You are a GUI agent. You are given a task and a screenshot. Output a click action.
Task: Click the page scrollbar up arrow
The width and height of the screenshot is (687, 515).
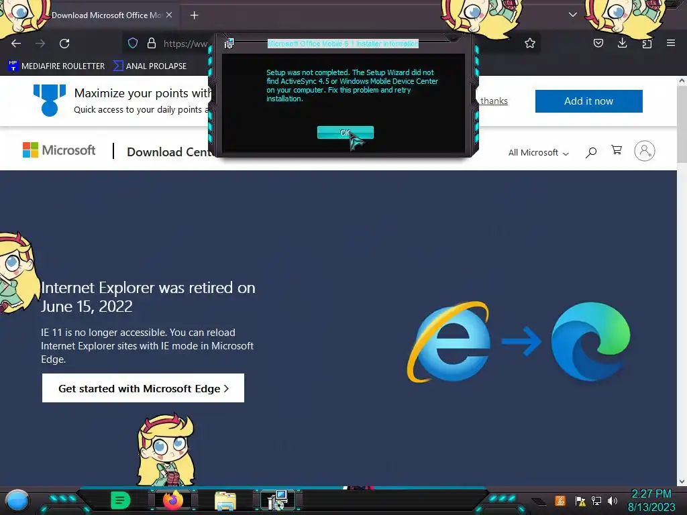(682, 81)
